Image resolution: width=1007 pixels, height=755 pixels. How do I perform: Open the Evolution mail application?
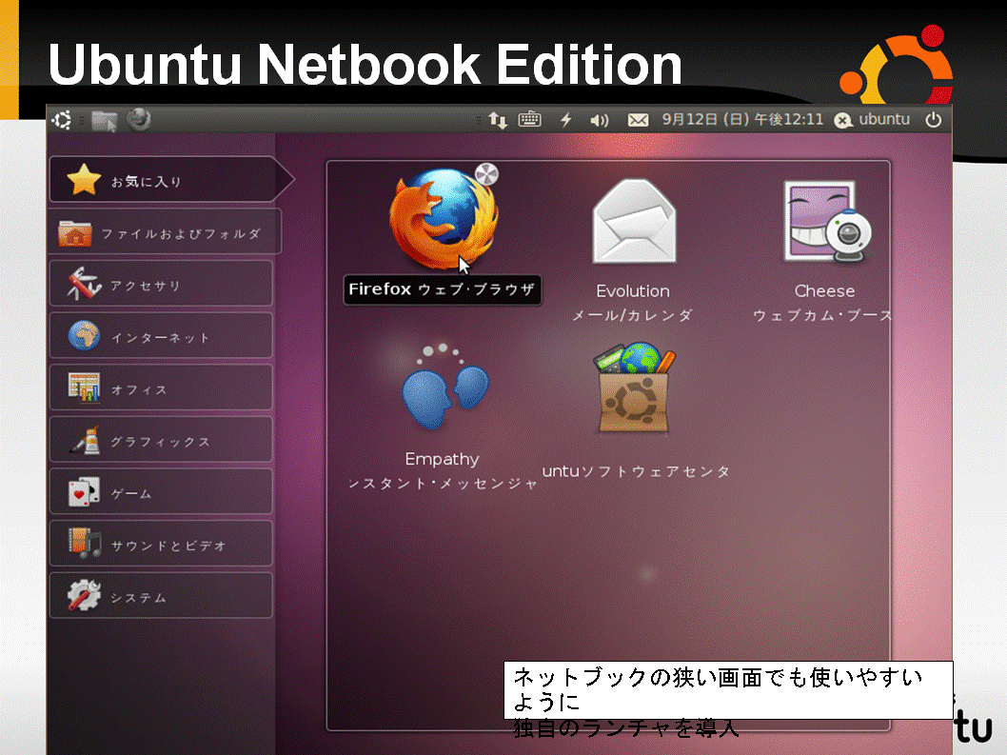pyautogui.click(x=633, y=221)
